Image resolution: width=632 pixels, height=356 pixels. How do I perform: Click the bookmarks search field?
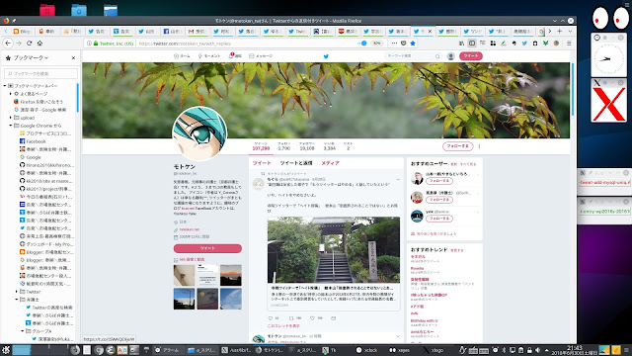click(40, 73)
